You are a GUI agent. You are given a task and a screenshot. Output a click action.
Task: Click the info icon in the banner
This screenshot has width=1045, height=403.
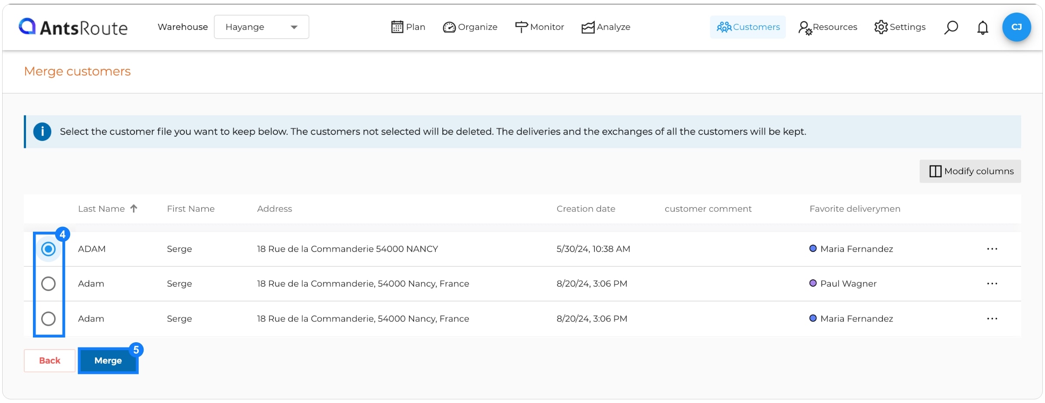(42, 131)
